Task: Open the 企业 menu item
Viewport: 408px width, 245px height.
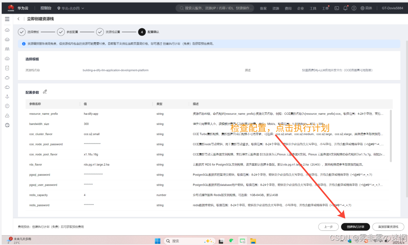Action: tap(300, 8)
